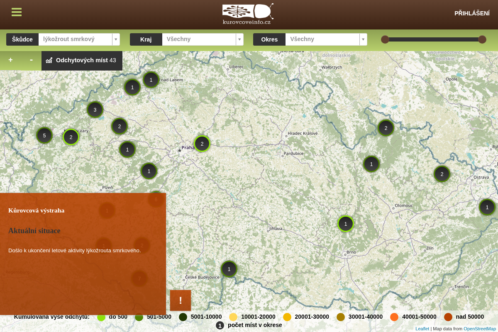Image resolution: width=498 pixels, height=332 pixels.
Task: Open the Leaflet attribution link
Action: (422, 329)
